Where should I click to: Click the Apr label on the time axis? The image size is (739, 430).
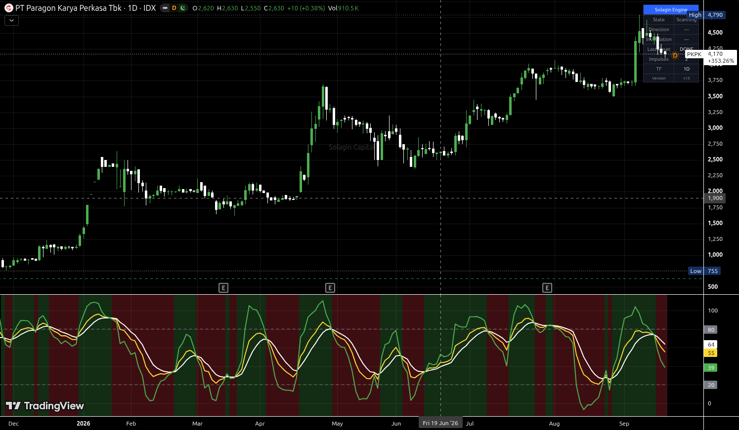click(260, 424)
